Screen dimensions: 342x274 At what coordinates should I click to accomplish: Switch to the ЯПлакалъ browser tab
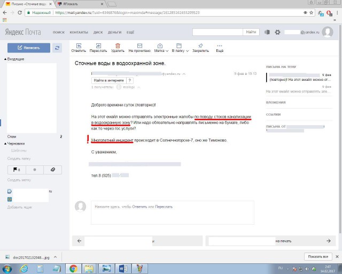coord(80,4)
